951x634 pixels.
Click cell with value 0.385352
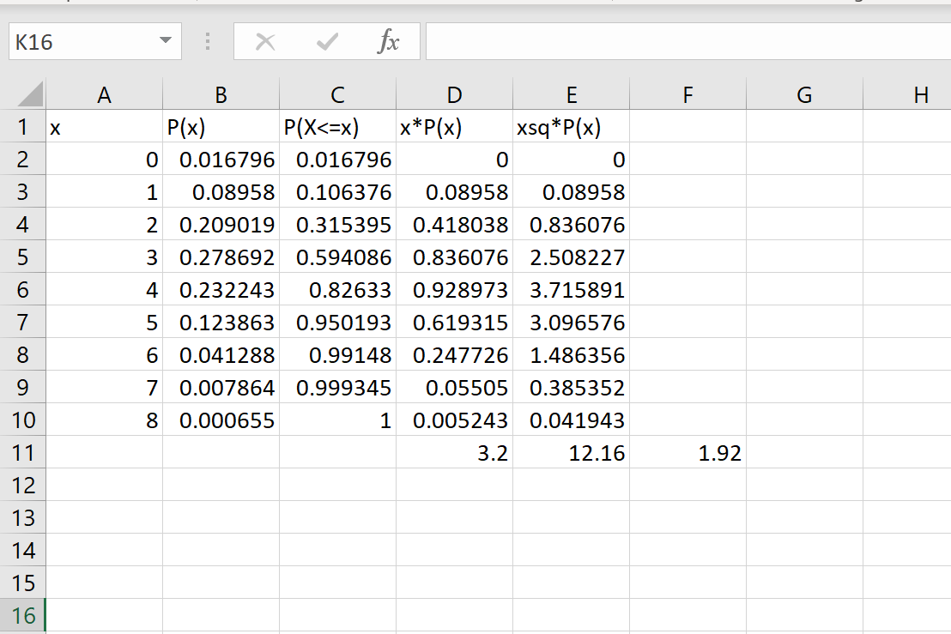[x=572, y=387]
